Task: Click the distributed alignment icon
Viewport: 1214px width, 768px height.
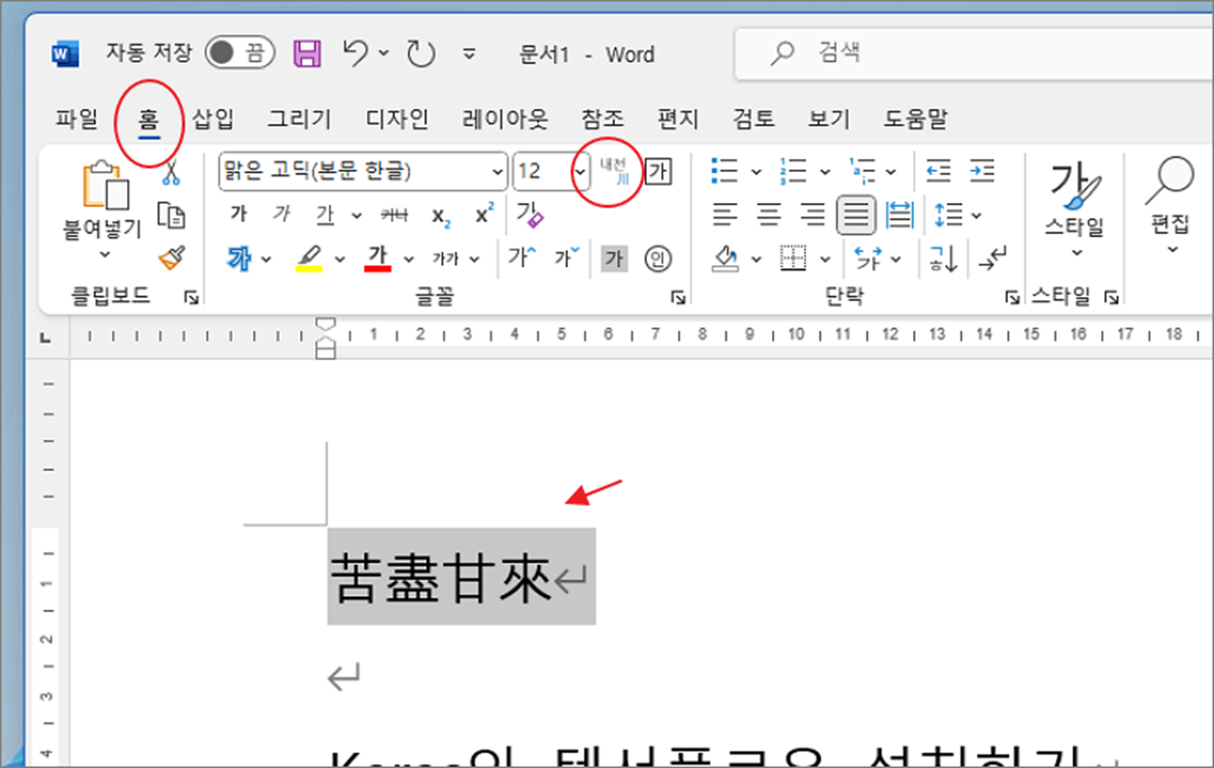Action: tap(900, 215)
